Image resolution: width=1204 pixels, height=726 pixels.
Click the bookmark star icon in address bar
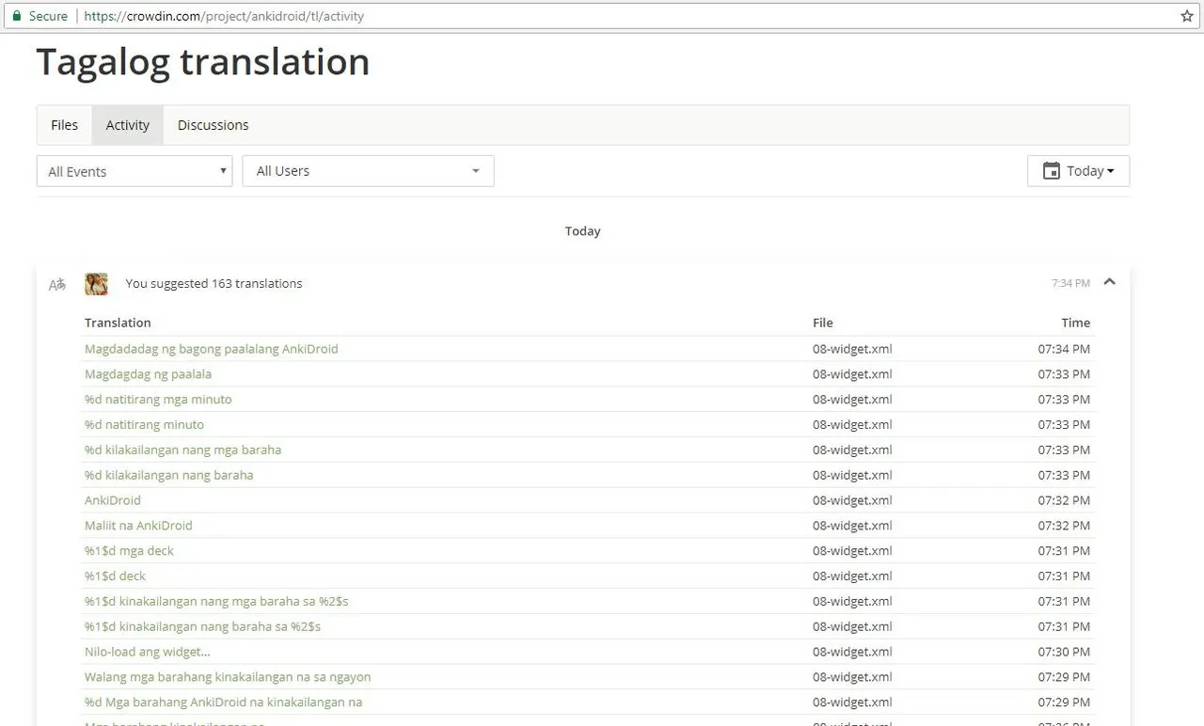[1187, 16]
